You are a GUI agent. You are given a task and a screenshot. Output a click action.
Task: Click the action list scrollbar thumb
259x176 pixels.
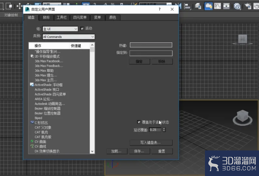click(x=92, y=50)
